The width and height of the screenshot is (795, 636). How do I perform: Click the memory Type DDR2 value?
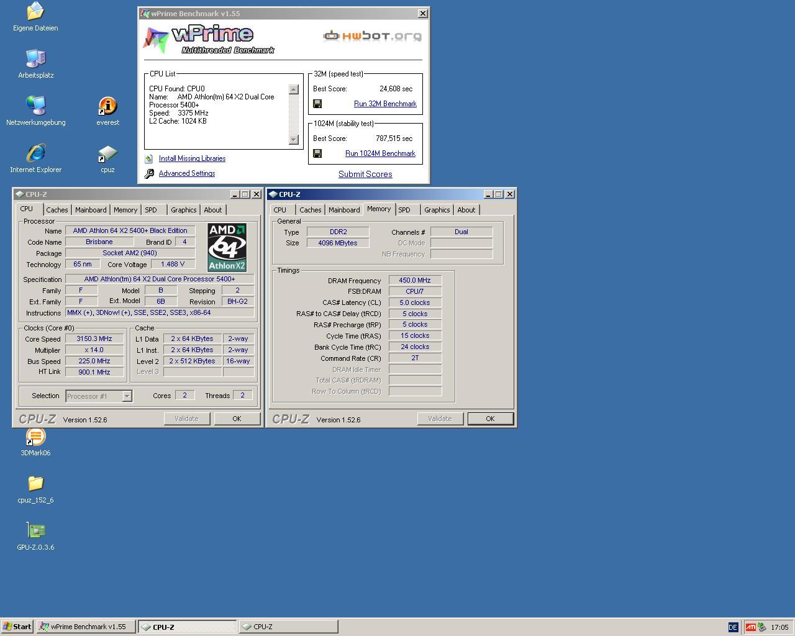(x=338, y=232)
